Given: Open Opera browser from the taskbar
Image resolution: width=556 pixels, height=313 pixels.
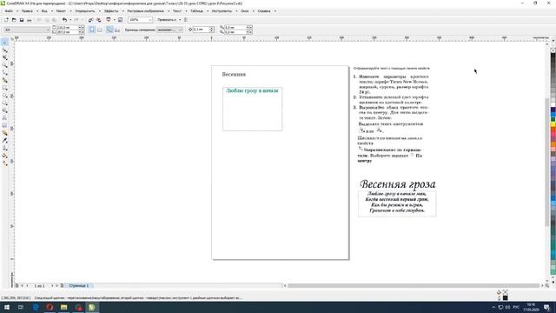Looking at the screenshot, I should click(x=50, y=307).
